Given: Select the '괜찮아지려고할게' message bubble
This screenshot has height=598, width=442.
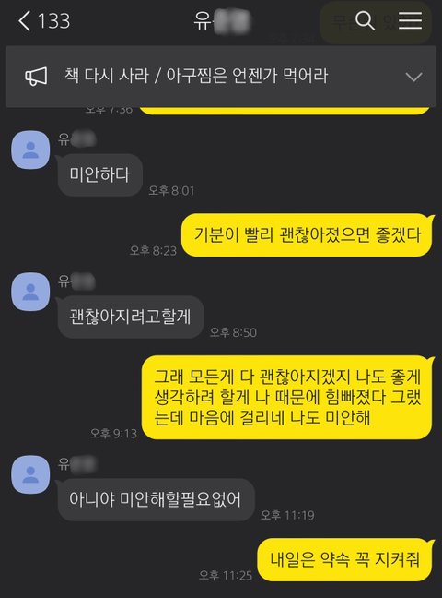Looking at the screenshot, I should coord(130,317).
